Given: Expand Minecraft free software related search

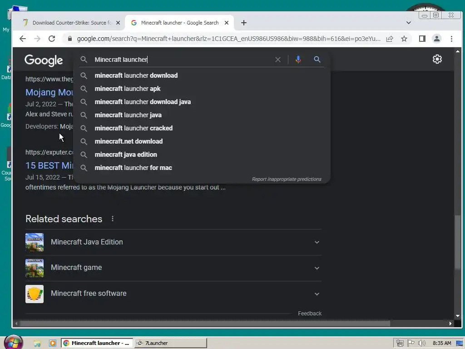Looking at the screenshot, I should 317,294.
